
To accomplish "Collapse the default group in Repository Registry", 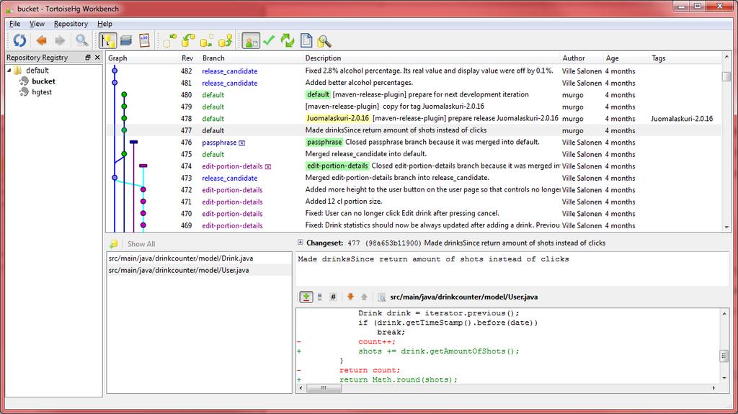I will [9, 71].
